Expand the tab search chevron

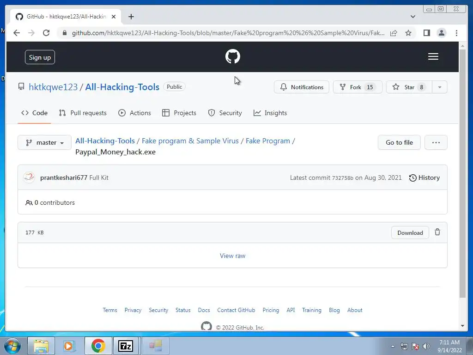pyautogui.click(x=413, y=17)
